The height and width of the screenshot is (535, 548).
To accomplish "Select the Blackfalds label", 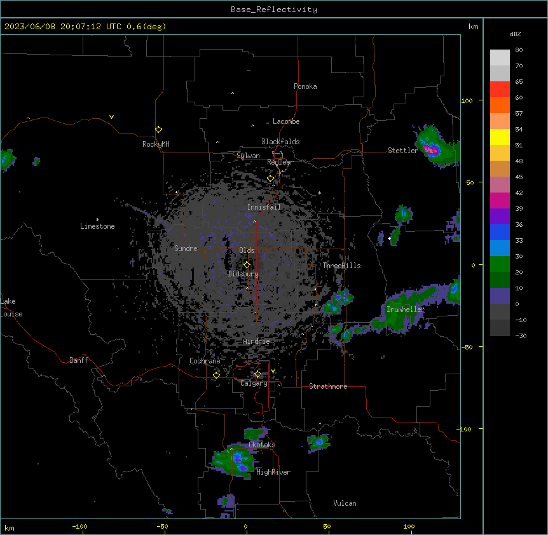I will pyautogui.click(x=280, y=142).
